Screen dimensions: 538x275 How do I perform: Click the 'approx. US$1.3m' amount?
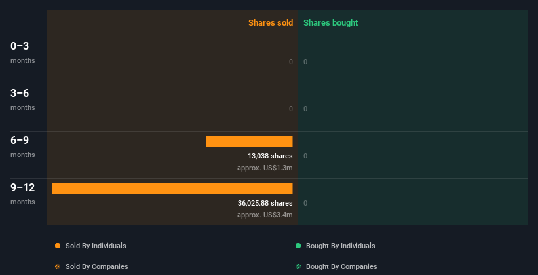click(265, 168)
